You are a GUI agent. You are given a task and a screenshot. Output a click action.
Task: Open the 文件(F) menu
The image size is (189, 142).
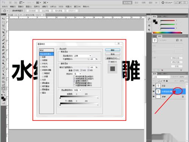tap(5, 6)
